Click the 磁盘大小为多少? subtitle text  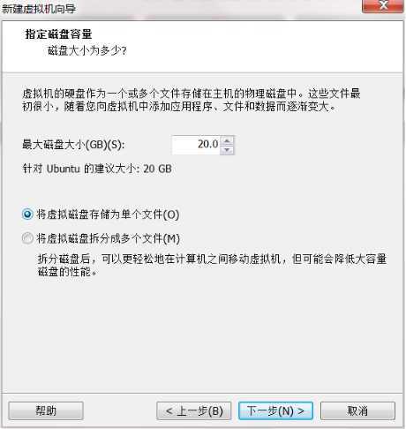(x=87, y=51)
